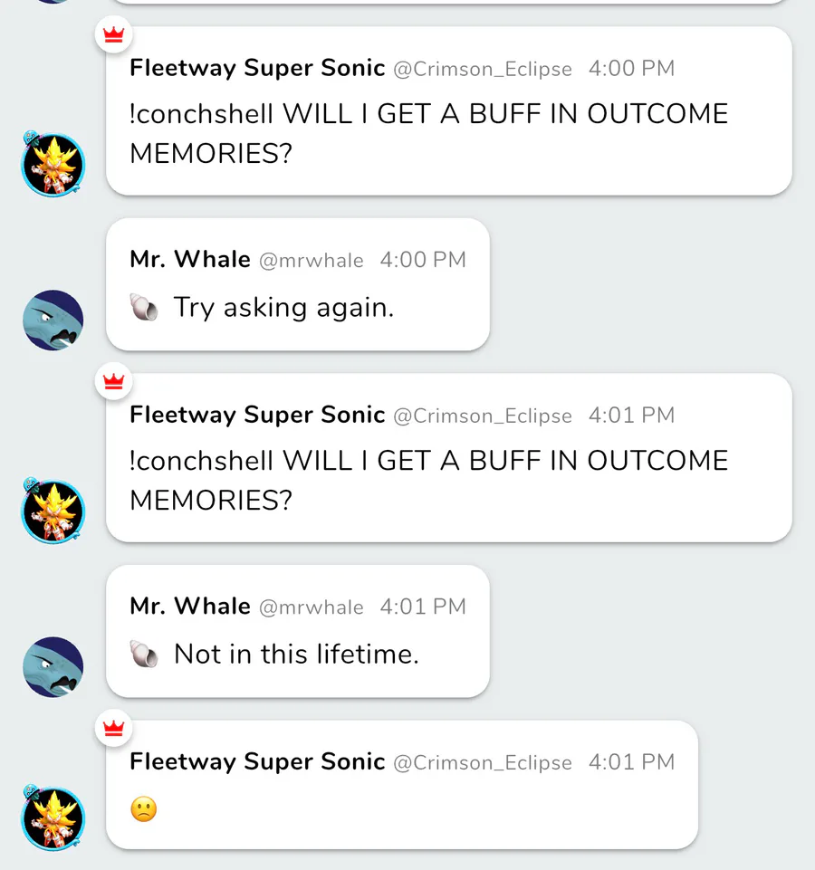Click Fleetway avatar next to the sad face message
The width and height of the screenshot is (815, 870).
coord(53,818)
